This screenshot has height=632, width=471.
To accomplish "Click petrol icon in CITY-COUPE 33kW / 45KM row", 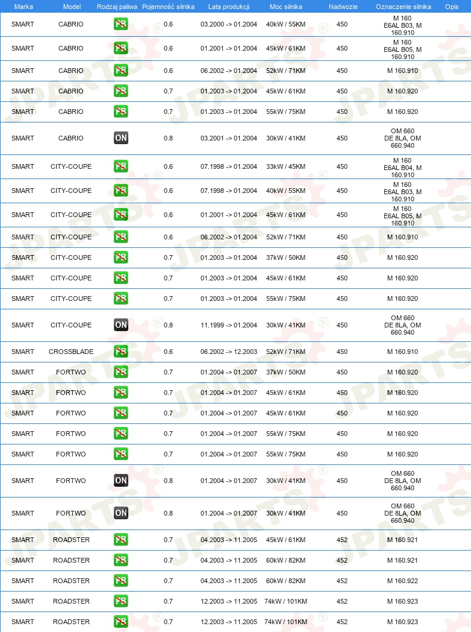I will click(x=121, y=166).
